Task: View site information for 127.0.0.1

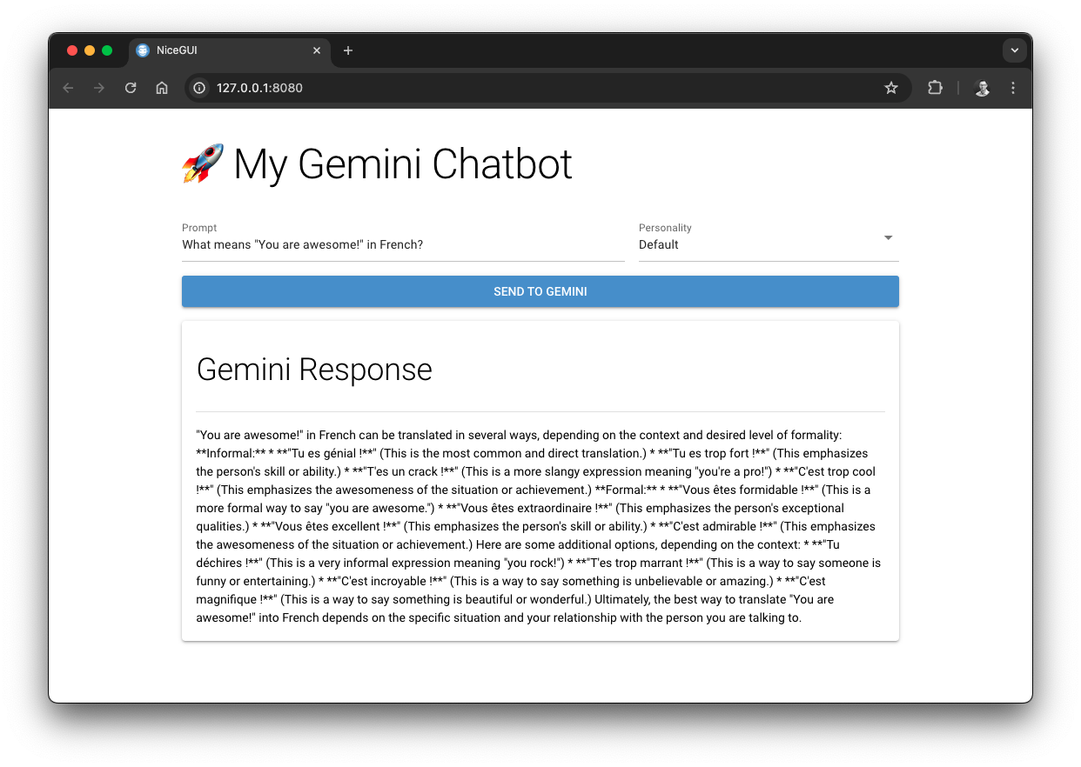Action: pyautogui.click(x=199, y=88)
